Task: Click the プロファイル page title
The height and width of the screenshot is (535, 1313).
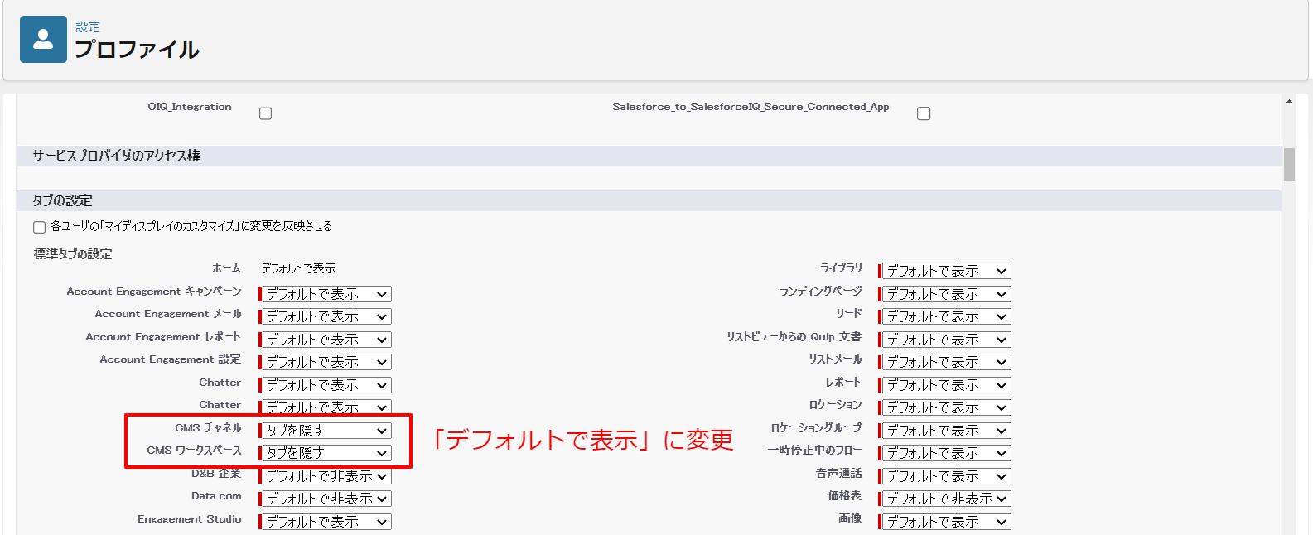Action: click(x=138, y=50)
